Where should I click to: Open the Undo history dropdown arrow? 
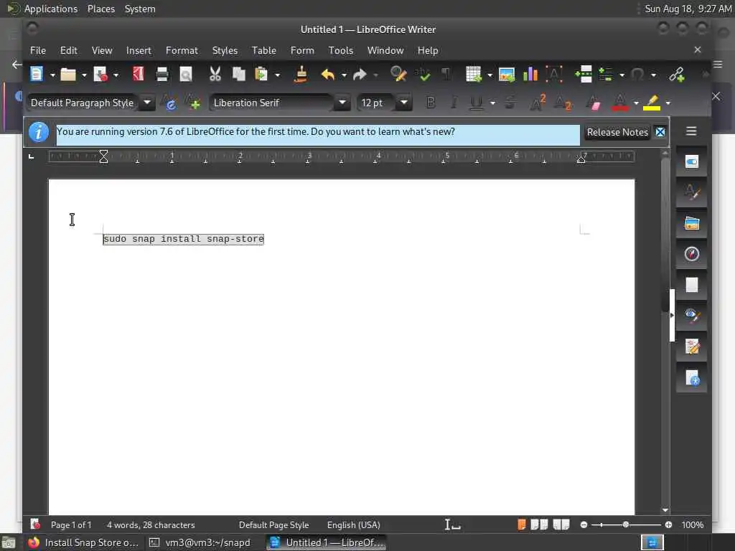[344, 75]
